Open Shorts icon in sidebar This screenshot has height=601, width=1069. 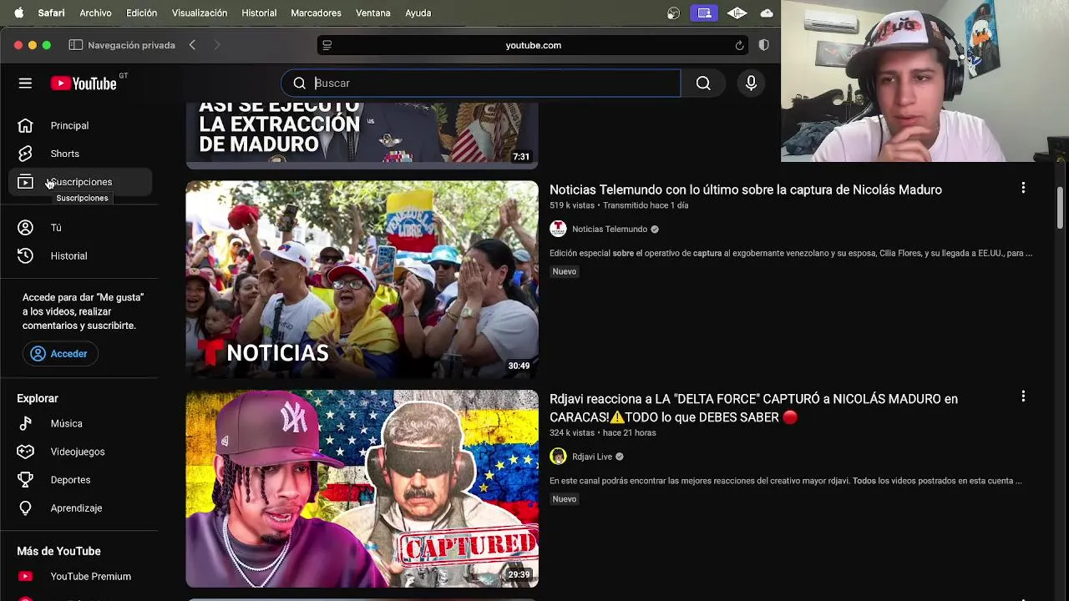[x=25, y=154]
